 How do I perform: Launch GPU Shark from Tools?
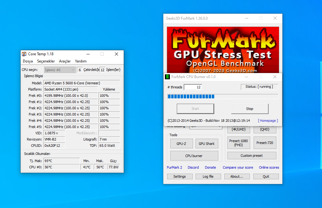pyautogui.click(x=206, y=144)
